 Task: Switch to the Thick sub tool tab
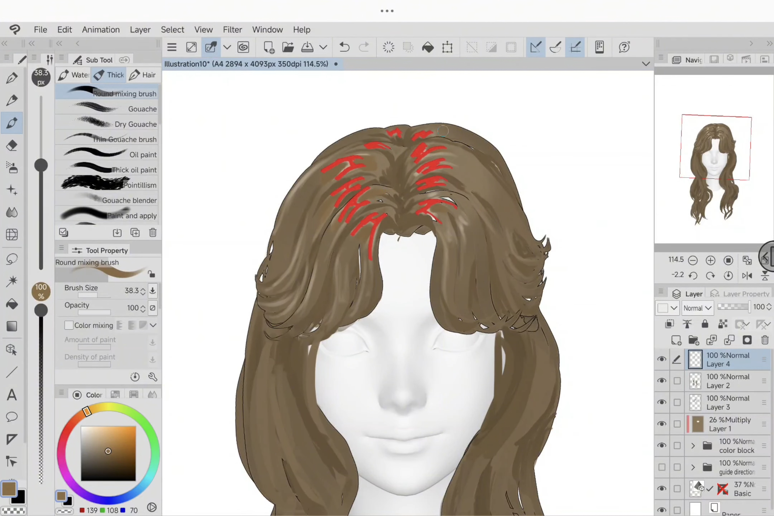click(109, 75)
